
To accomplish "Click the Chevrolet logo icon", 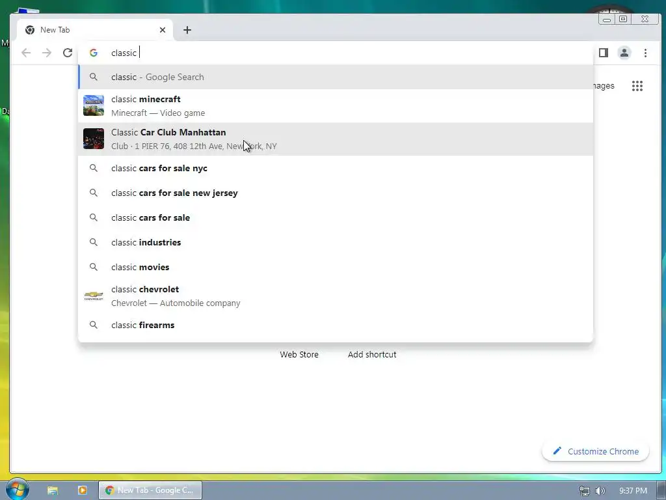I will tap(94, 296).
